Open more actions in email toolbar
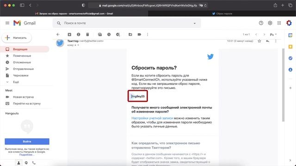Screen dimensions: 296x166 point(148,35)
